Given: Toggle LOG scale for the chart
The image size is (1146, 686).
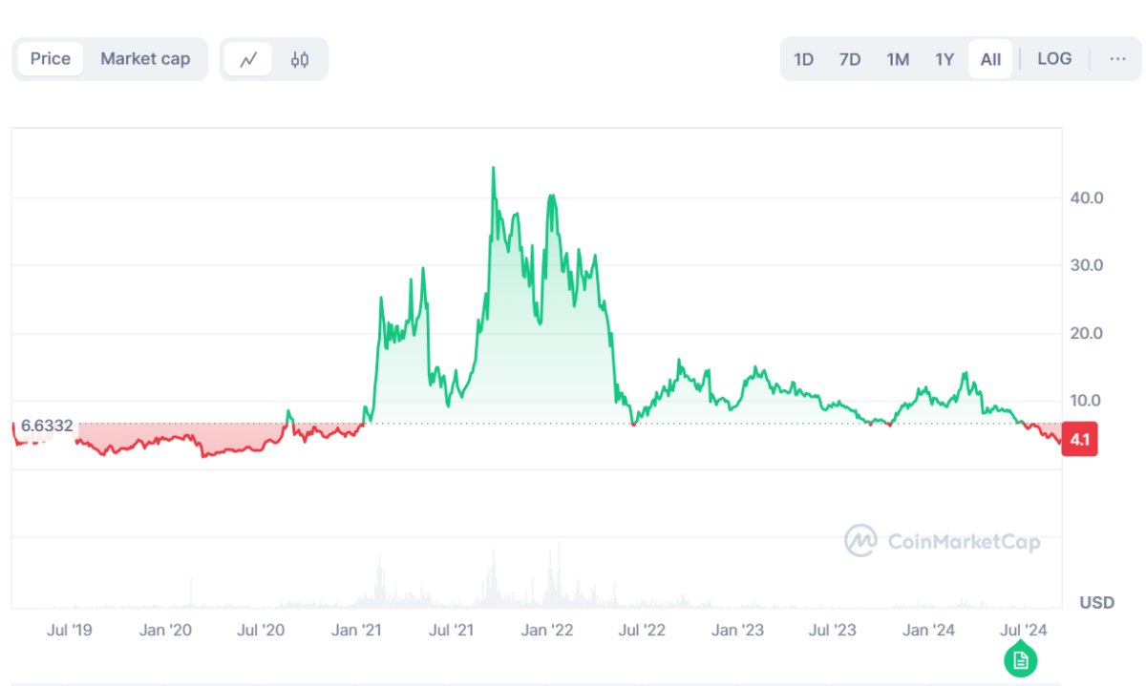Looking at the screenshot, I should point(1054,59).
